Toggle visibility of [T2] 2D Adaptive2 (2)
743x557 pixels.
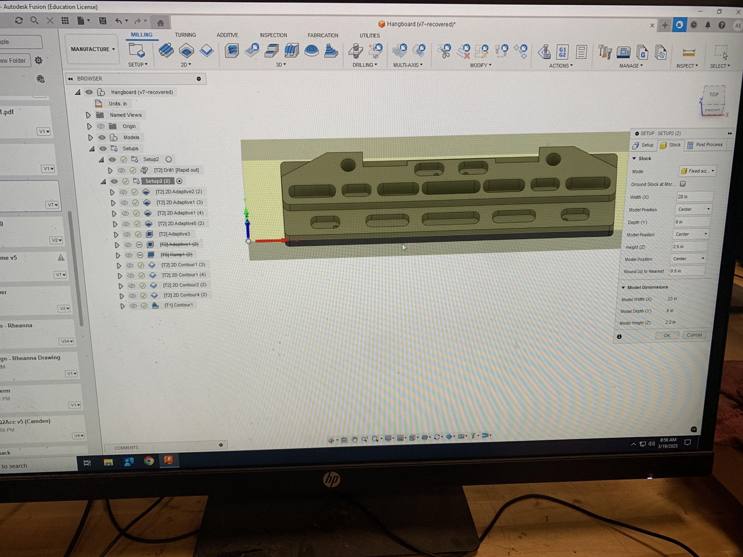123,192
